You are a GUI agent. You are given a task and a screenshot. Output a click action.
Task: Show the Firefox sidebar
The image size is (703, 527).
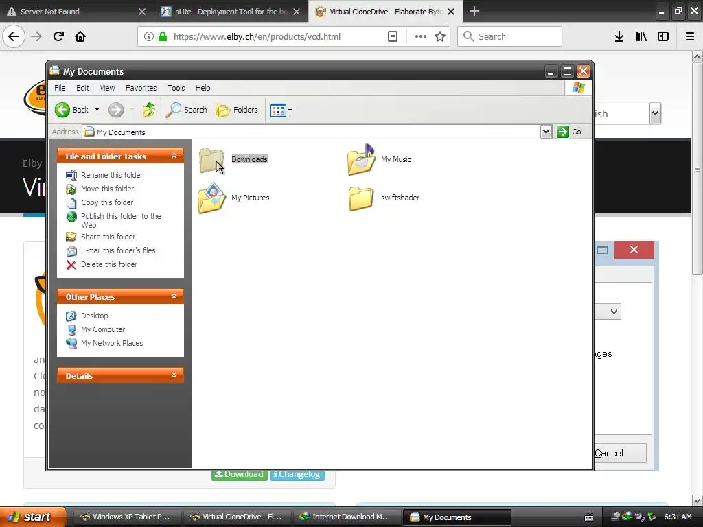[x=663, y=37]
